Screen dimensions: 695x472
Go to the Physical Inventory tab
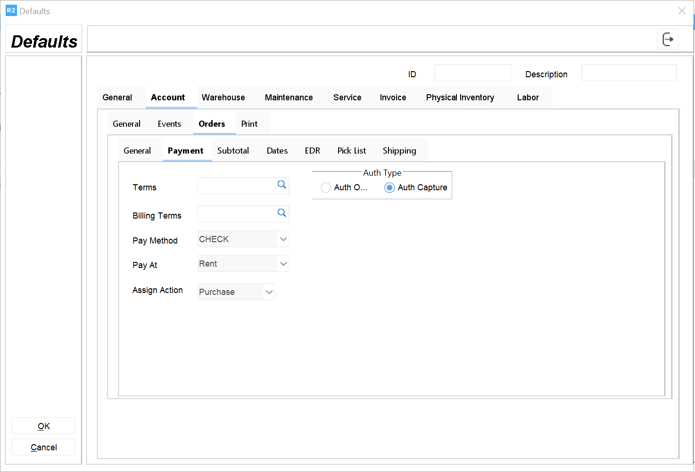point(460,98)
